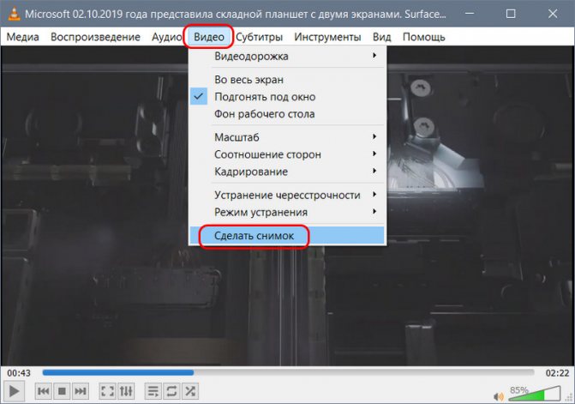575x404 pixels.
Task: Mute audio via speaker icon
Action: click(x=499, y=396)
